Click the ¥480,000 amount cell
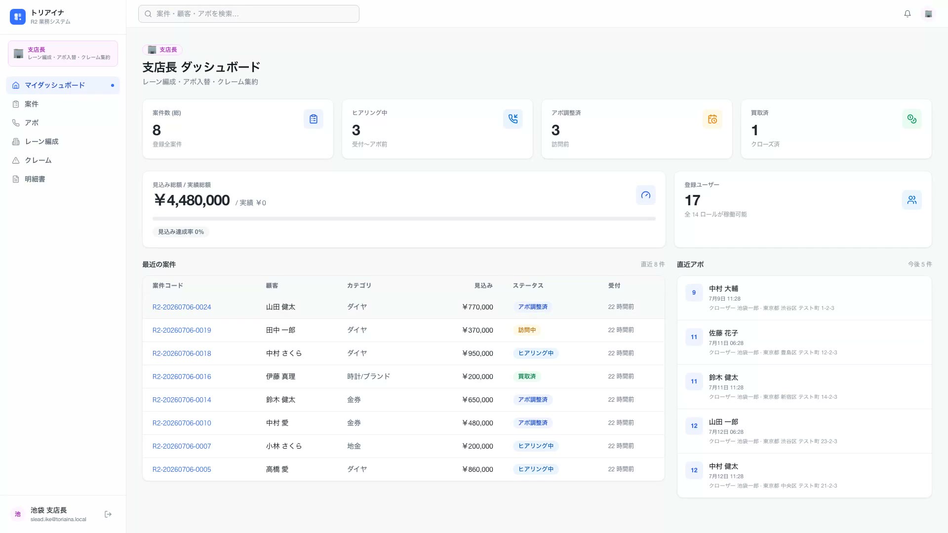Viewport: 948px width, 533px height. coord(477,423)
